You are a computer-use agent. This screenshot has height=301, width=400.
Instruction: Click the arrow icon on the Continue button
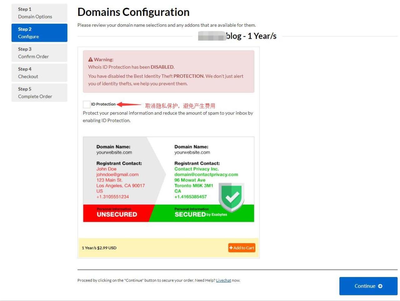tap(380, 286)
